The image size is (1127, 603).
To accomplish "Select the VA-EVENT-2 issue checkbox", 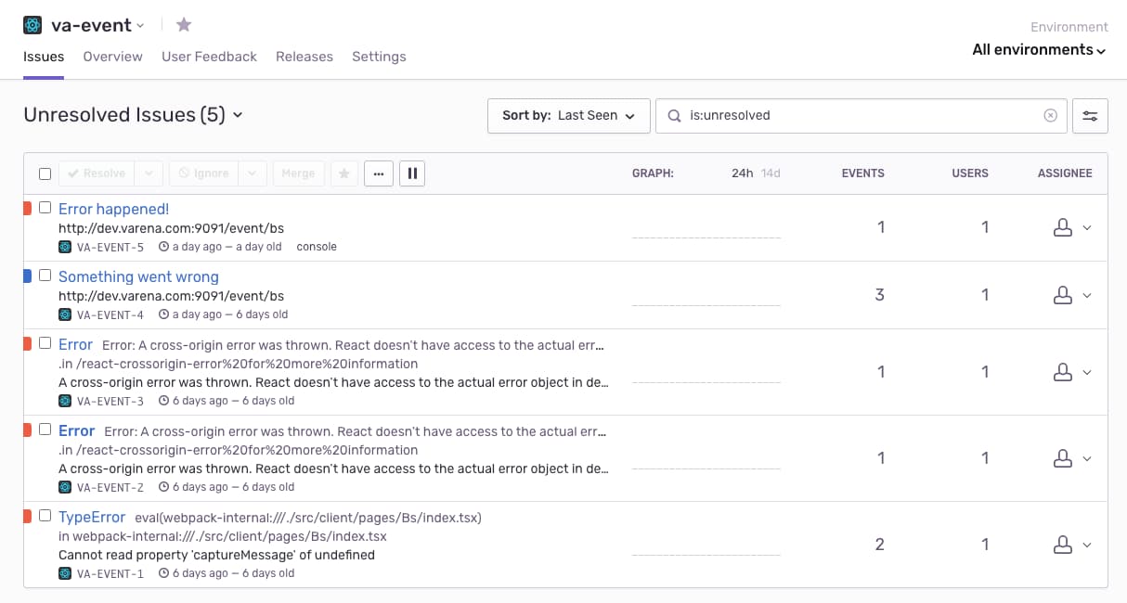I will tap(45, 430).
